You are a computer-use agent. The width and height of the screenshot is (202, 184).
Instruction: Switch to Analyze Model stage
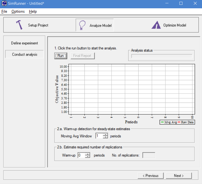[x=95, y=25]
